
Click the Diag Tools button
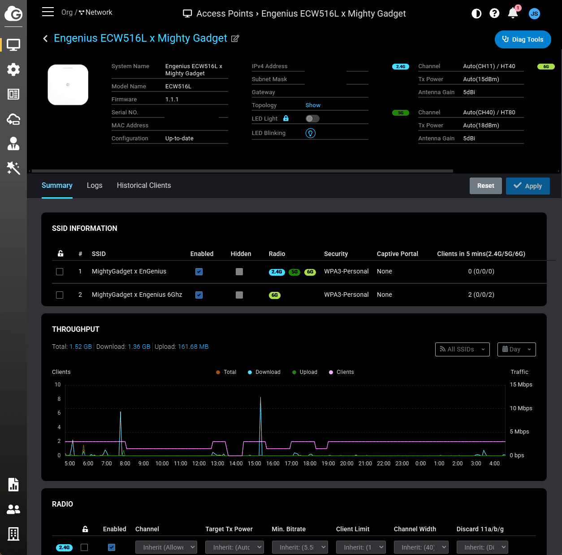tap(523, 39)
